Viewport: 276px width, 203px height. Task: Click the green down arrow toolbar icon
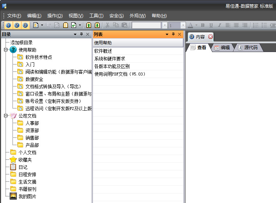[x=97, y=25]
